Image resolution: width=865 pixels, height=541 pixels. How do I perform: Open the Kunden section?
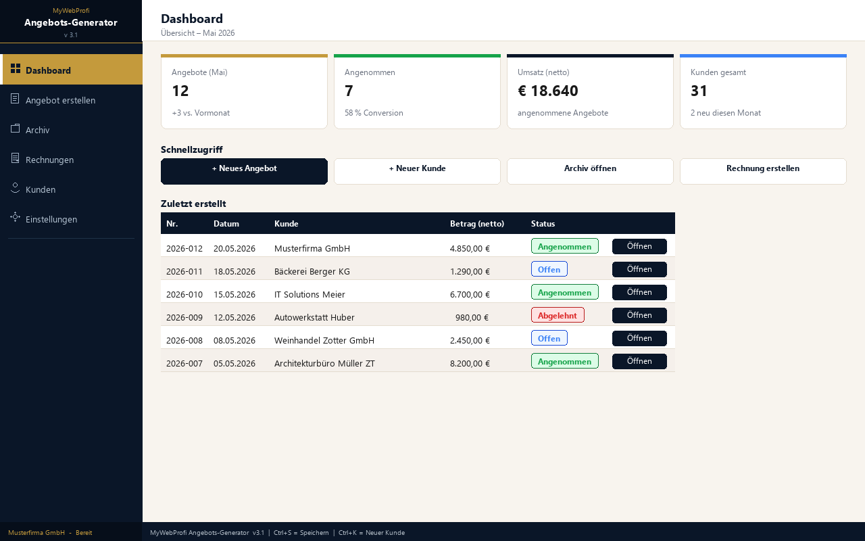(71, 189)
